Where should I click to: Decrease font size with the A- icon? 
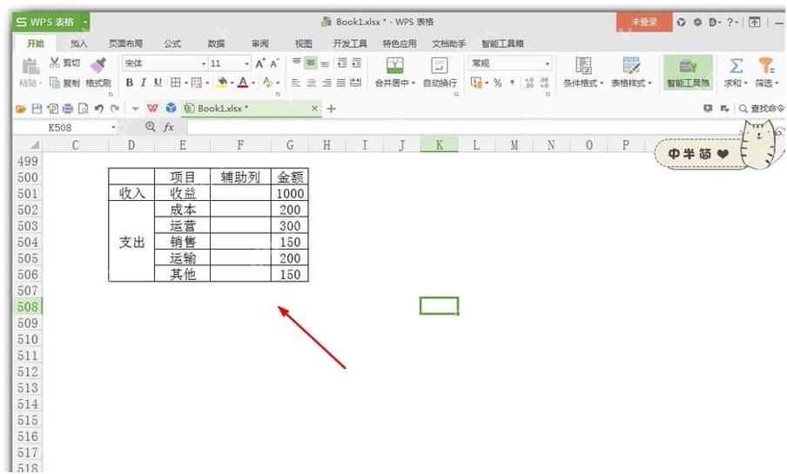[274, 63]
